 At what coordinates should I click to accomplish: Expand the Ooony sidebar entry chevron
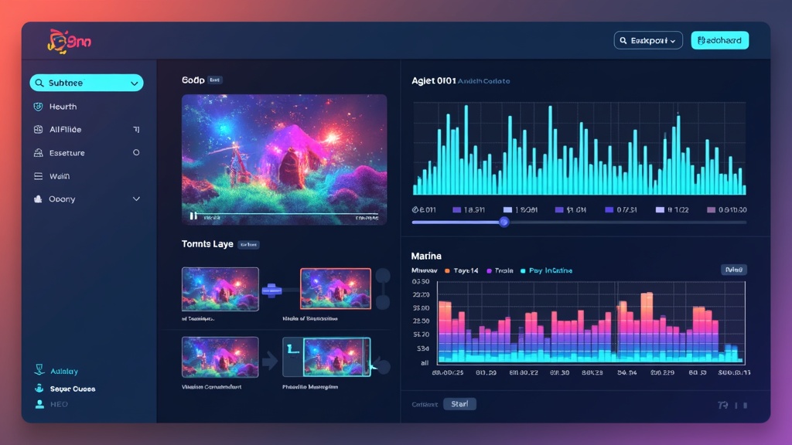[137, 199]
